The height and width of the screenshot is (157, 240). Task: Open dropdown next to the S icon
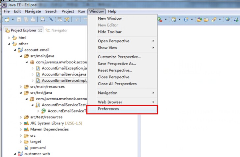tap(192, 19)
